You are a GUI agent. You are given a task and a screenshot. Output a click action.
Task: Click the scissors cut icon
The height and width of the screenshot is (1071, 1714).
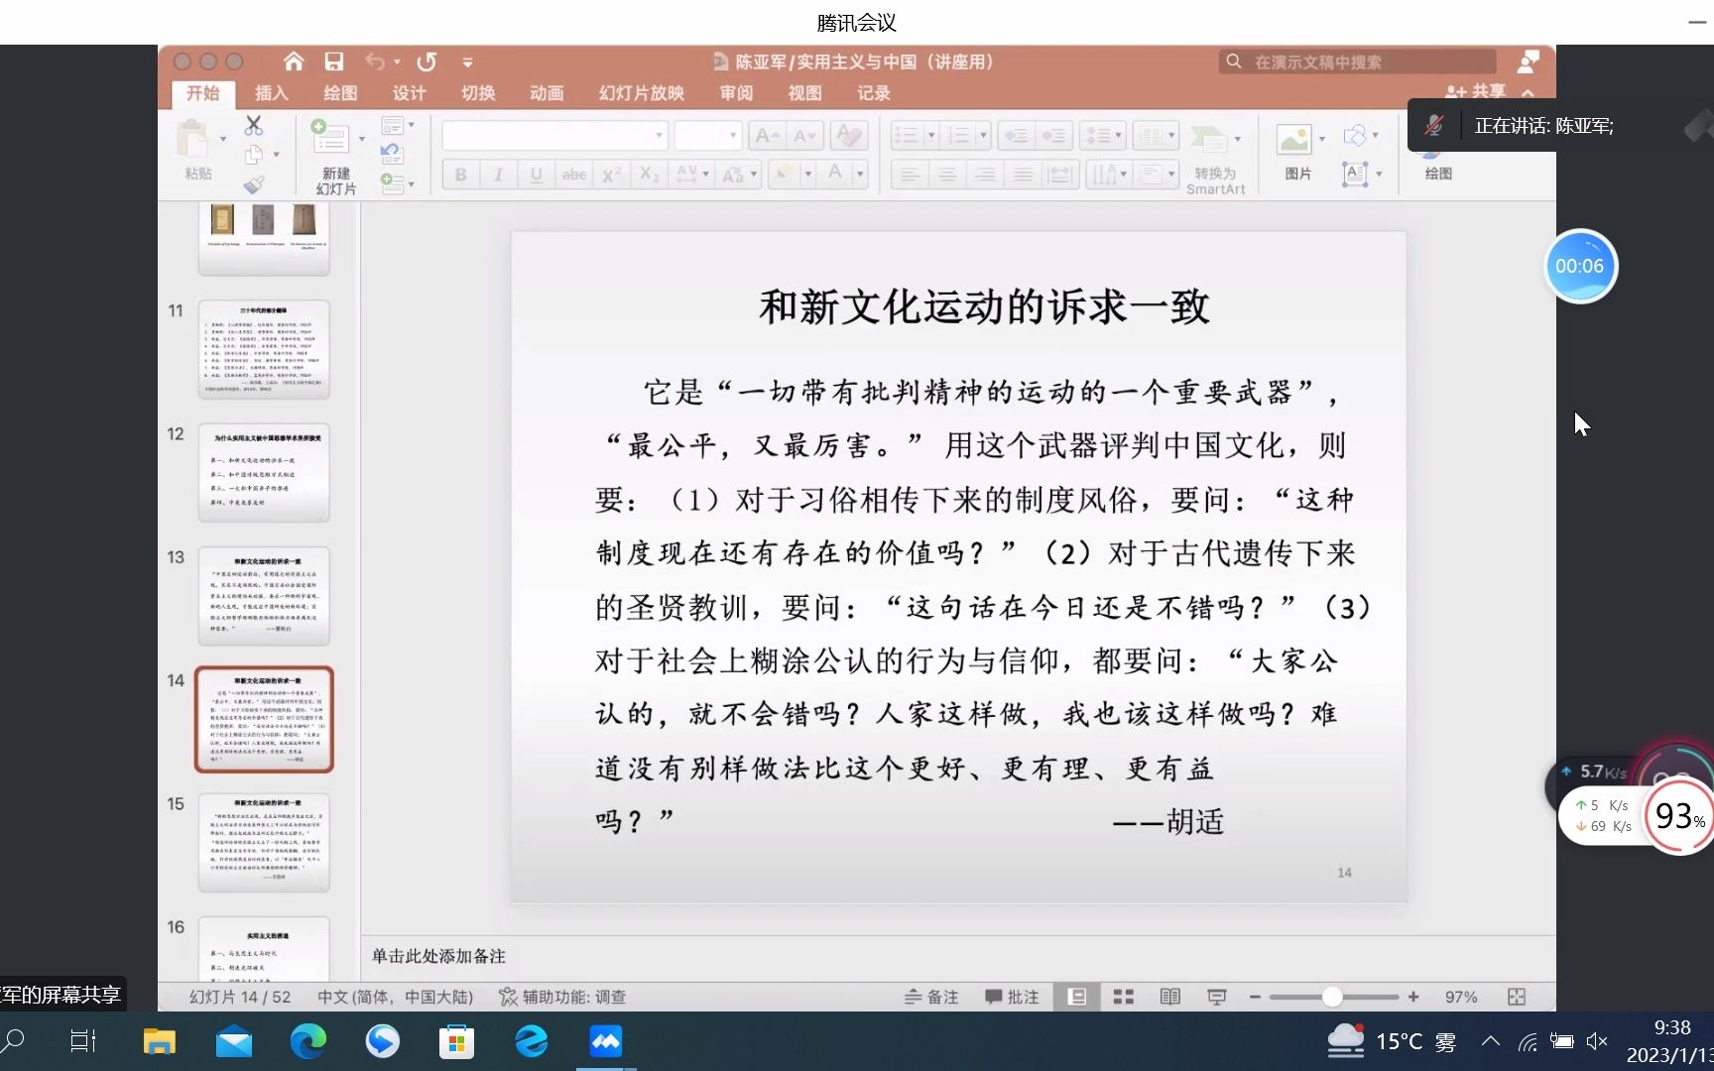point(254,125)
